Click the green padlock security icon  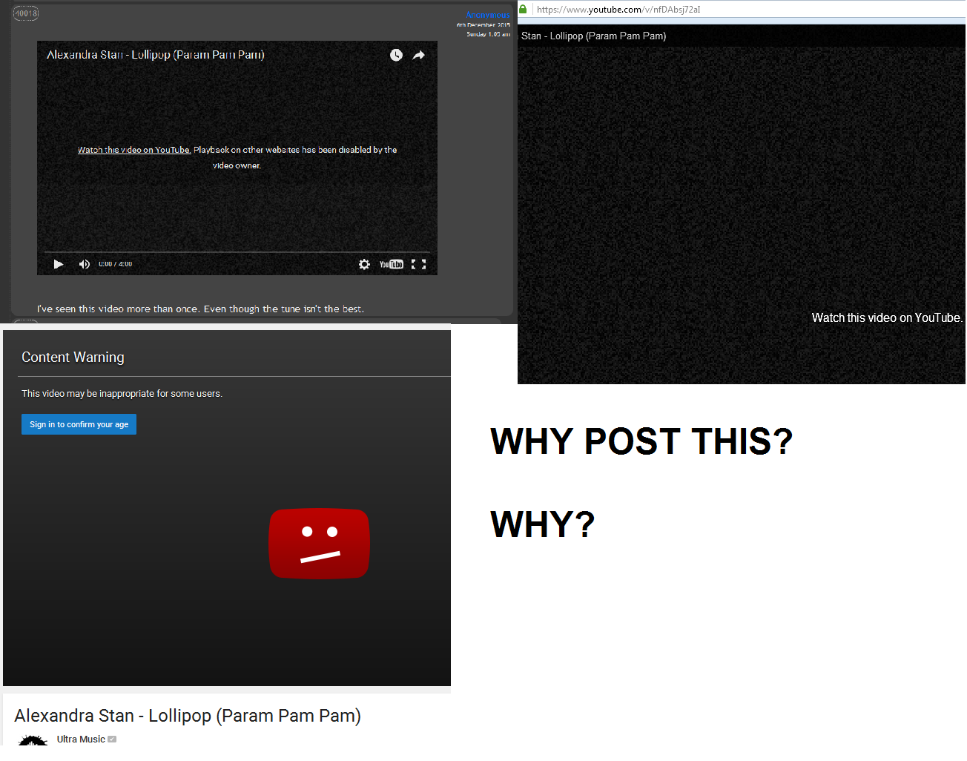coord(523,9)
